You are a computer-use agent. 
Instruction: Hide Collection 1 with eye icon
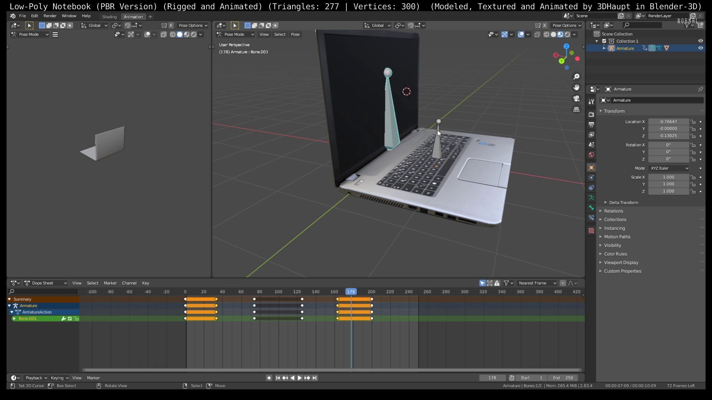coord(700,41)
